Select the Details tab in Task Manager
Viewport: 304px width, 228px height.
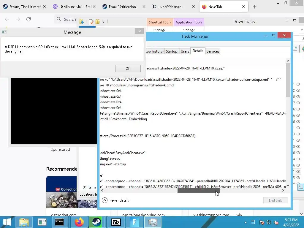[198, 51]
